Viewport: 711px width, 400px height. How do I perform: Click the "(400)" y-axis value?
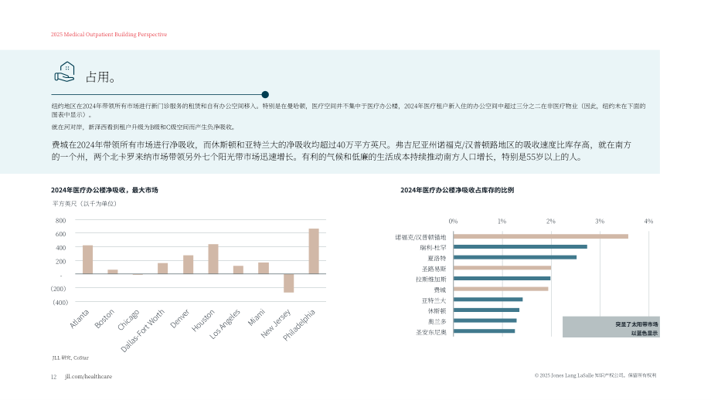click(60, 303)
